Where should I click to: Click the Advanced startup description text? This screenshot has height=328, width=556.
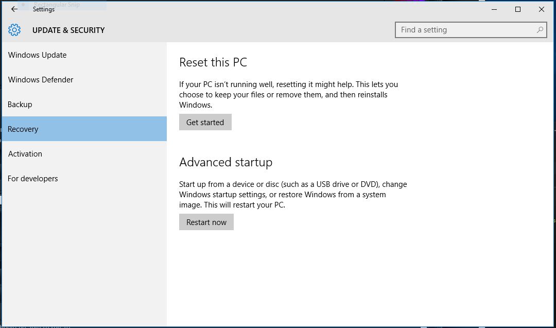[x=292, y=194]
